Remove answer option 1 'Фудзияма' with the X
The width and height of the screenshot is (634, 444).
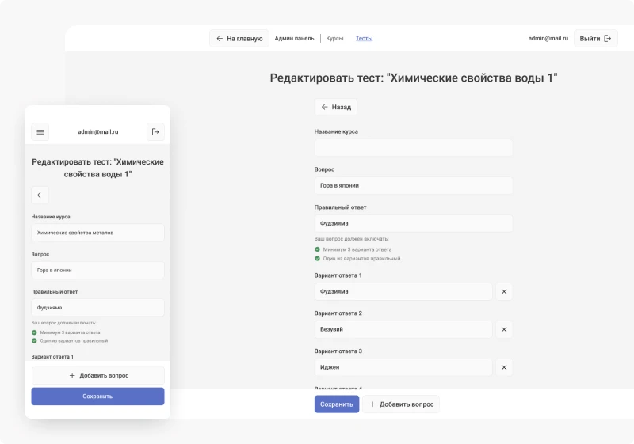[504, 291]
